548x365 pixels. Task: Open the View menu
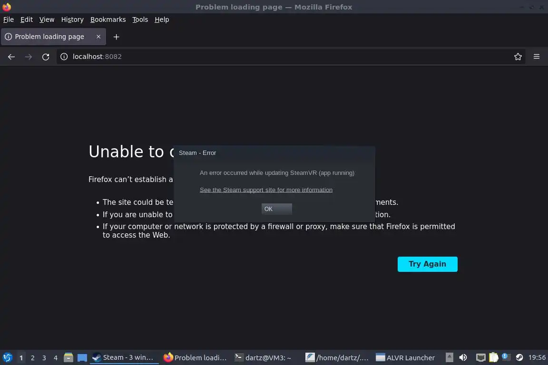[x=47, y=19]
